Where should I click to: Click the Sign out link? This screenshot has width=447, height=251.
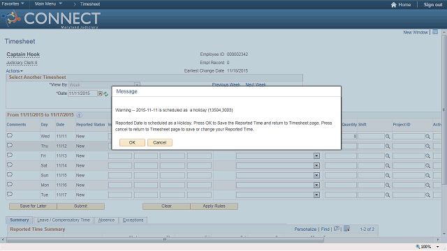tap(433, 5)
